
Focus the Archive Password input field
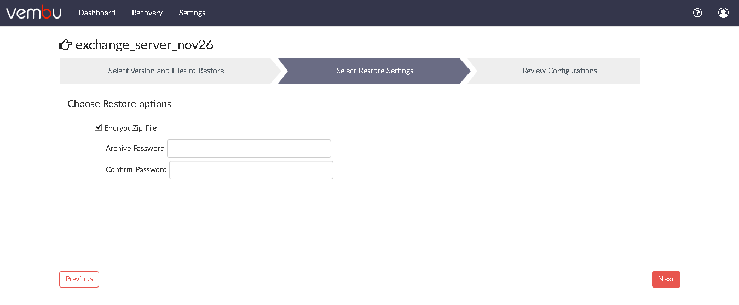pyautogui.click(x=249, y=149)
